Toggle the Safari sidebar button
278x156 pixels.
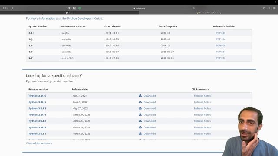4,8
